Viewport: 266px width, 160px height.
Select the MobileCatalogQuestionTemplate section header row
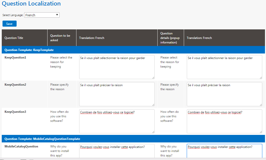point(42,139)
